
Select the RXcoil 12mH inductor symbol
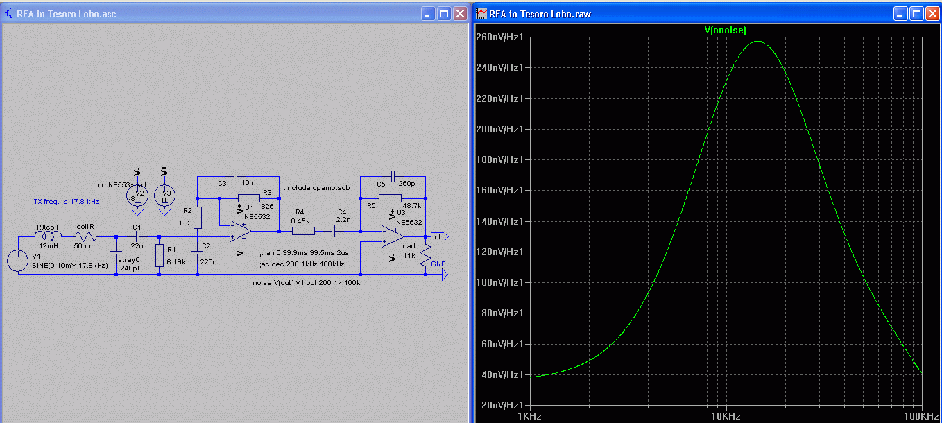[48, 236]
